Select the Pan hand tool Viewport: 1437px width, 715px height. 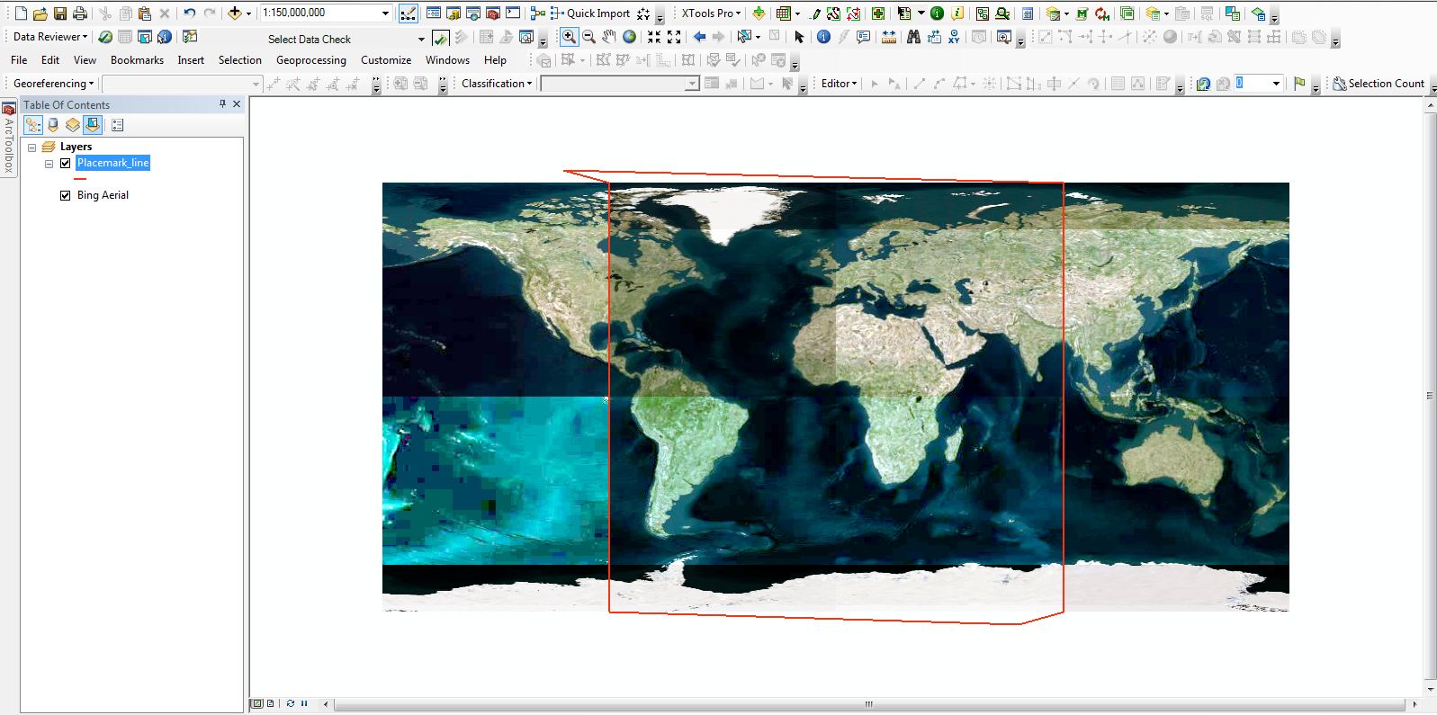pos(609,37)
